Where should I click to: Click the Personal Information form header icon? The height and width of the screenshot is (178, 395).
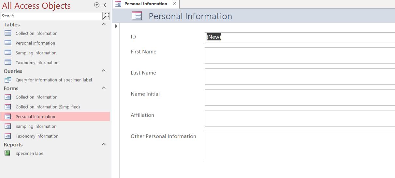pyautogui.click(x=137, y=16)
